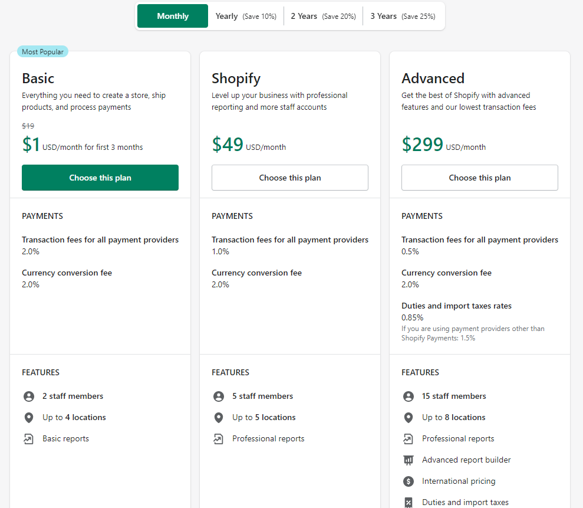Choose the Shopify $49 plan

[290, 178]
